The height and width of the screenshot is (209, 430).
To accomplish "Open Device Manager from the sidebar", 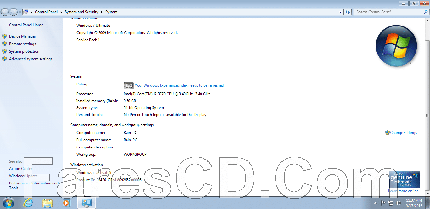I will pyautogui.click(x=22, y=36).
